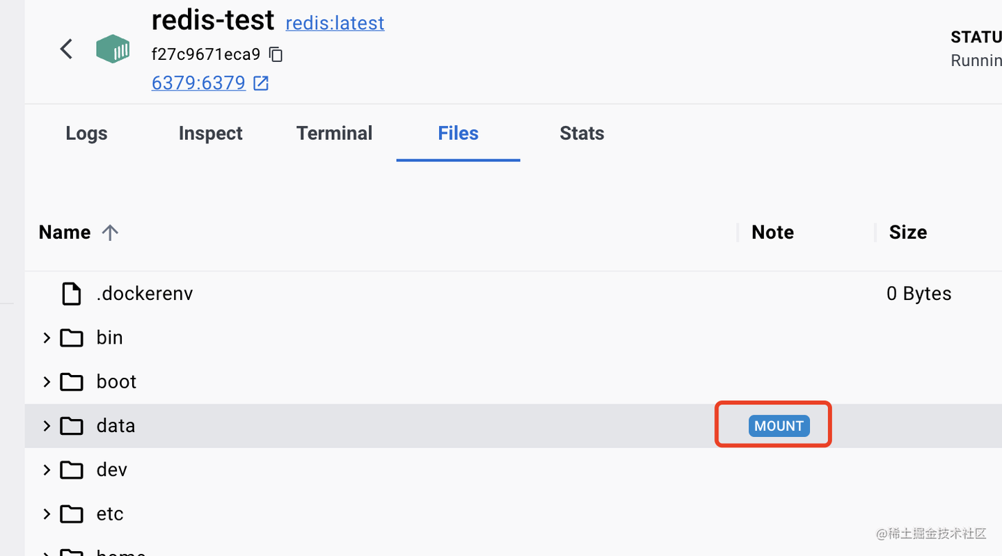The height and width of the screenshot is (556, 1002).
Task: Switch to the Logs tab
Action: (x=86, y=133)
